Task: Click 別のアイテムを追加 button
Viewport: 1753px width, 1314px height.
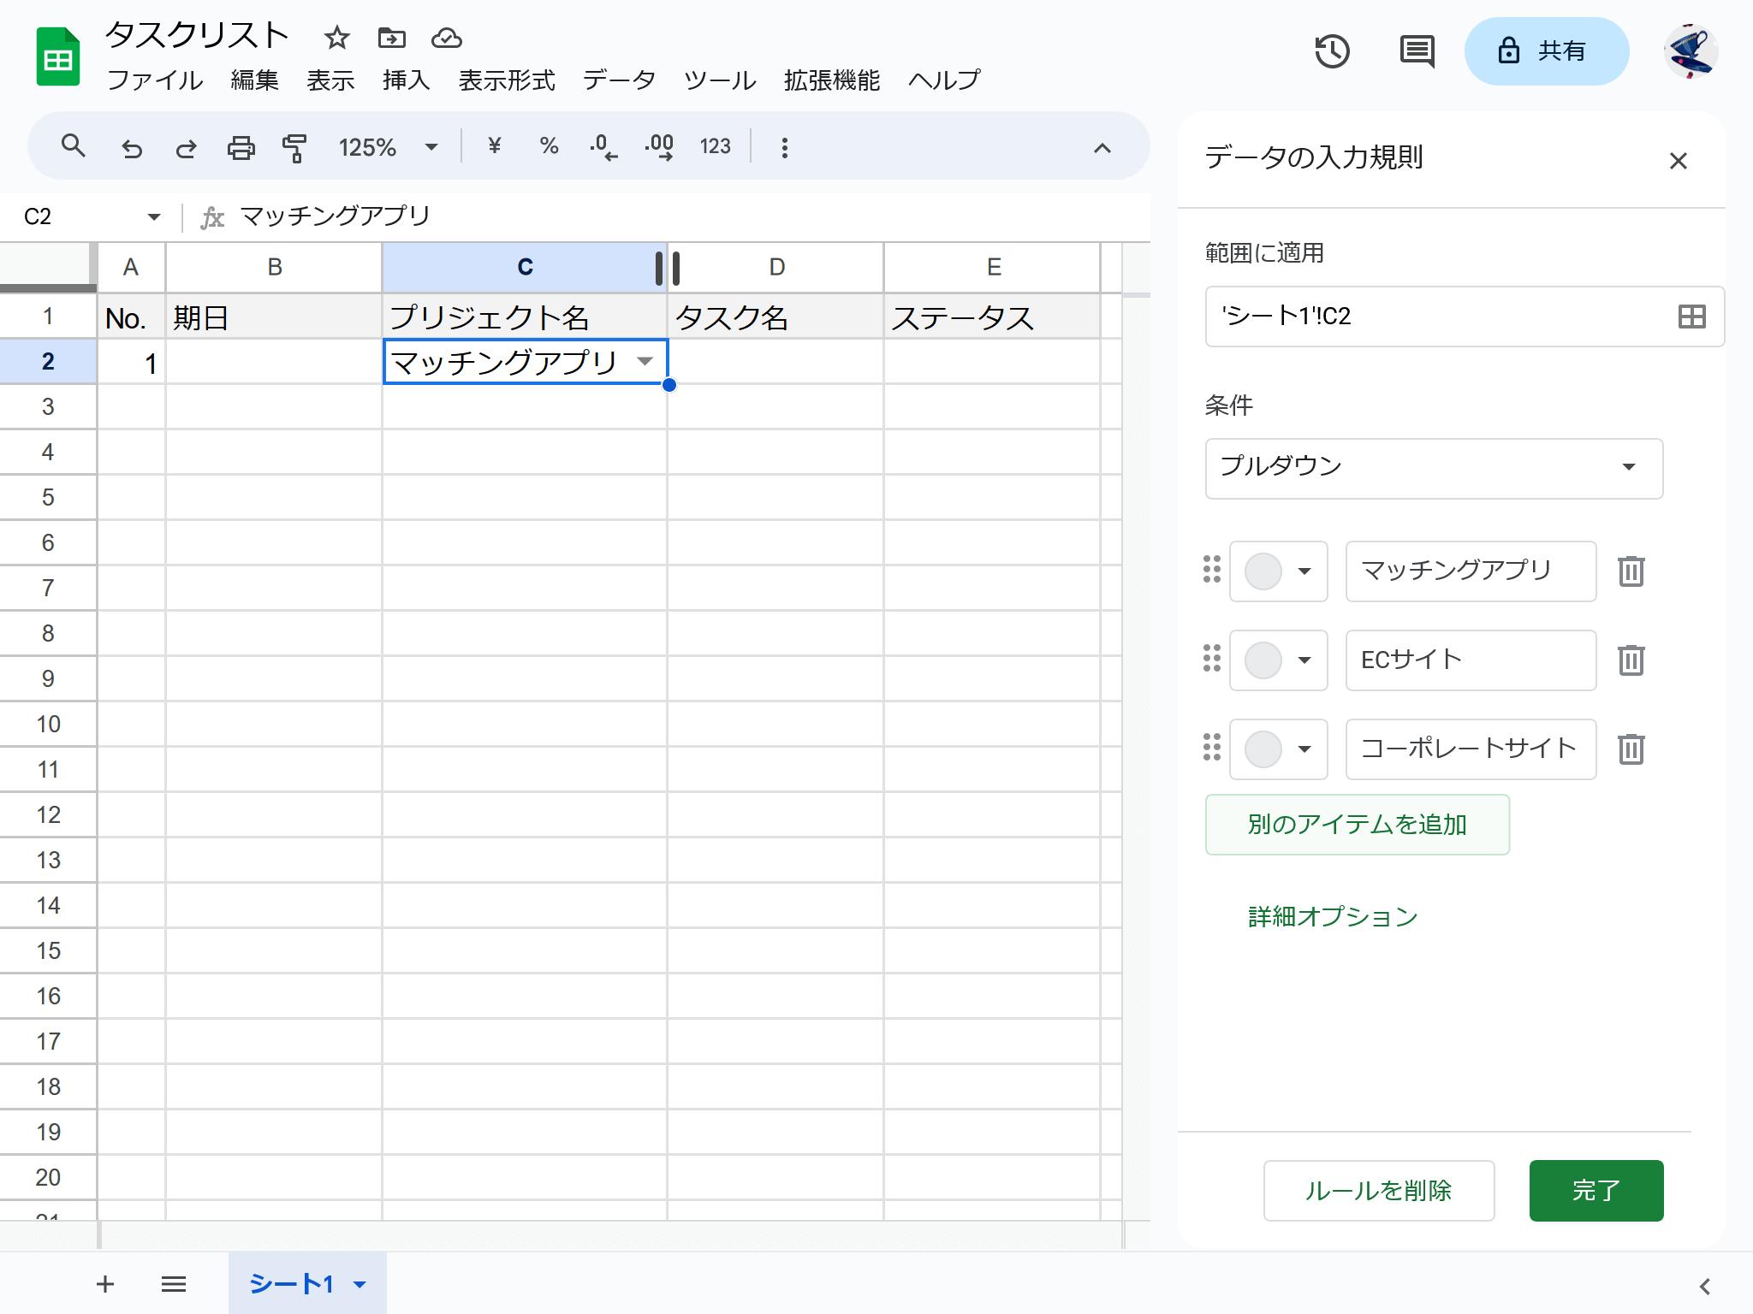Action: pos(1357,825)
